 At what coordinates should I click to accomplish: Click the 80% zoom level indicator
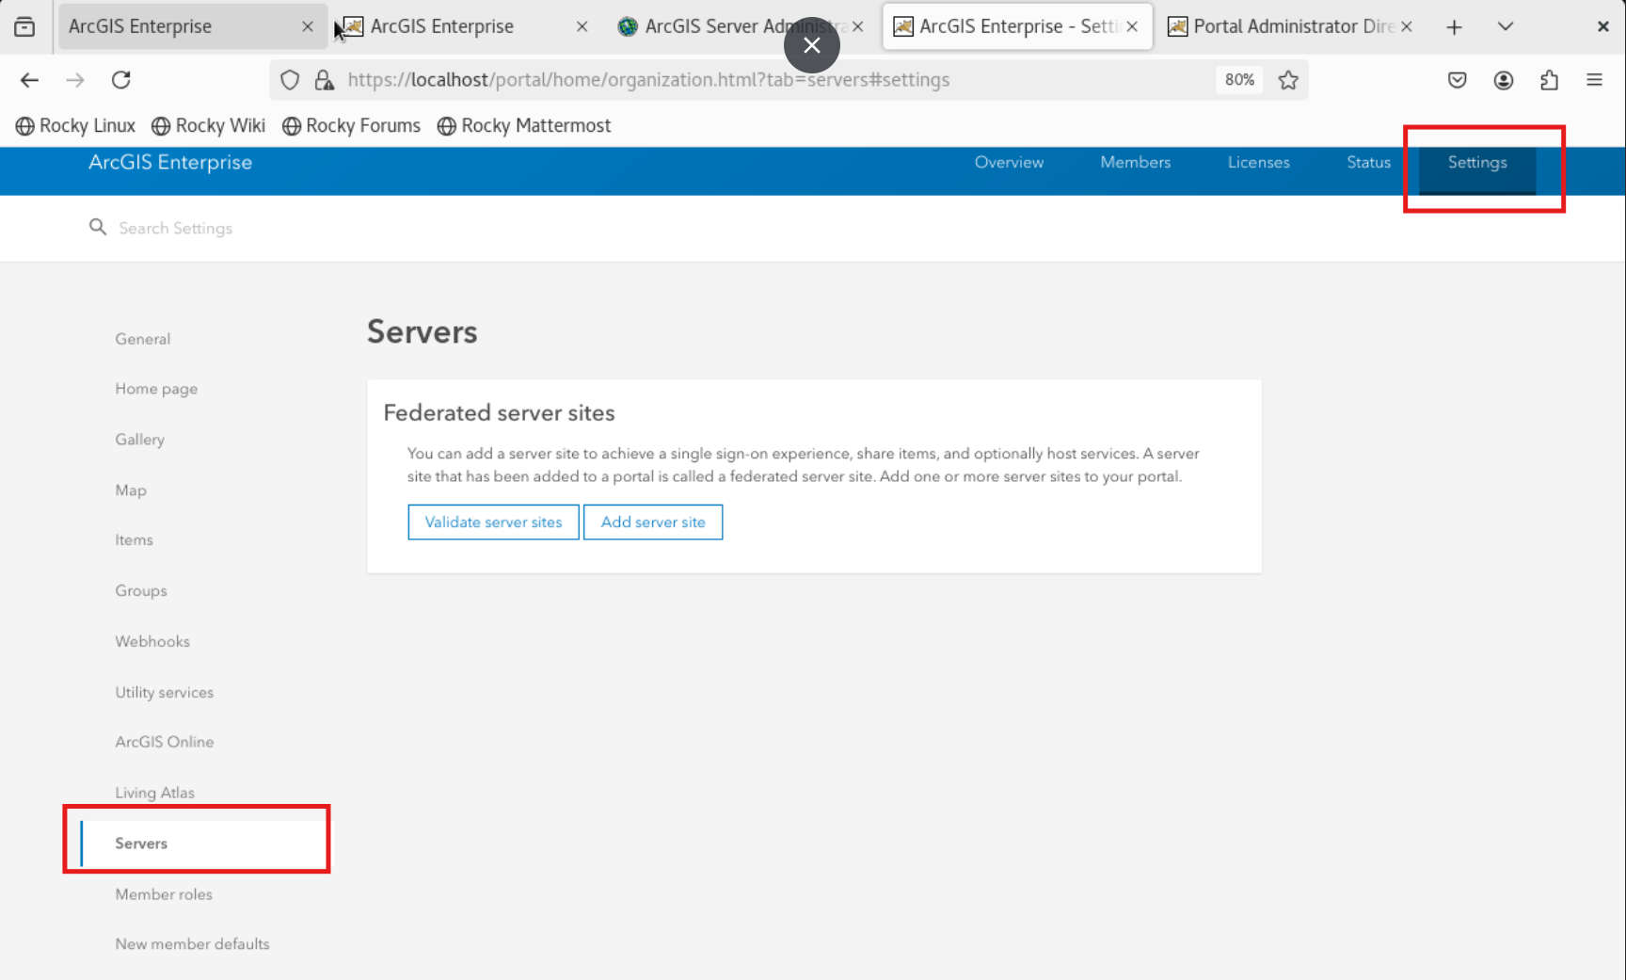click(1239, 80)
